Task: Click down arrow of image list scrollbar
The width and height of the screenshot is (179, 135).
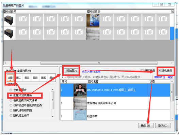Action: click(172, 118)
